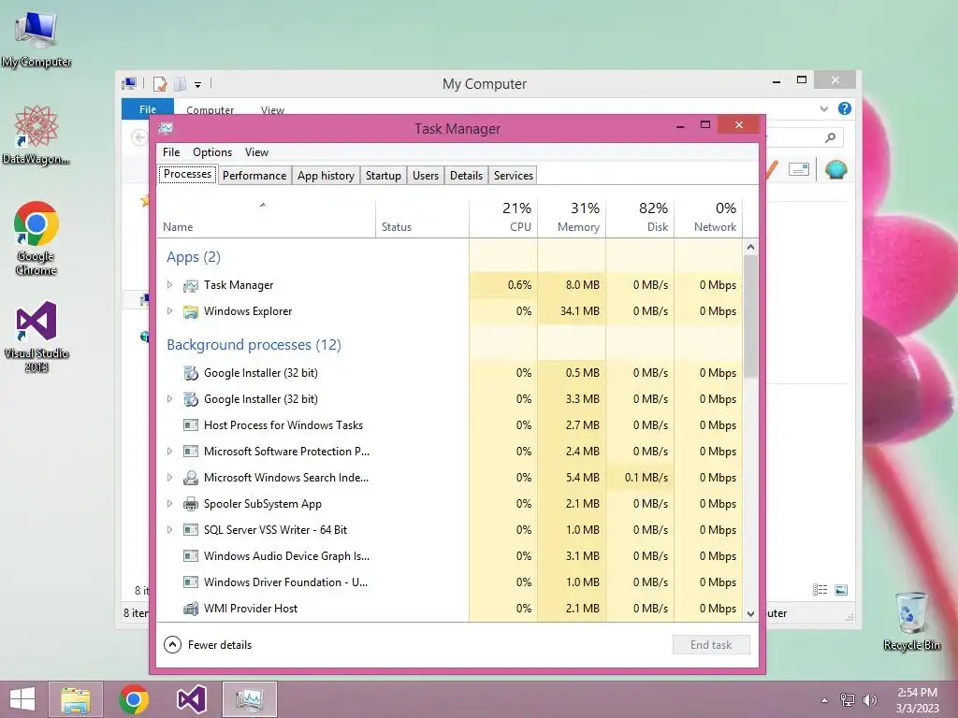Switch to the App history tab
This screenshot has width=958, height=718.
326,175
